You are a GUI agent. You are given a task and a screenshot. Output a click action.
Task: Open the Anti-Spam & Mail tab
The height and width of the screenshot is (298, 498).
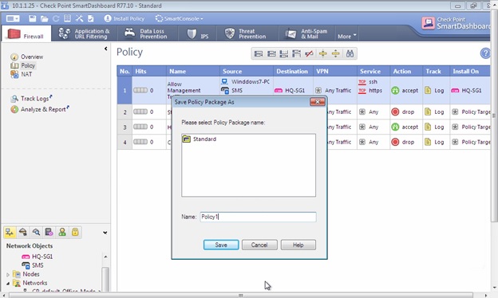(x=306, y=33)
